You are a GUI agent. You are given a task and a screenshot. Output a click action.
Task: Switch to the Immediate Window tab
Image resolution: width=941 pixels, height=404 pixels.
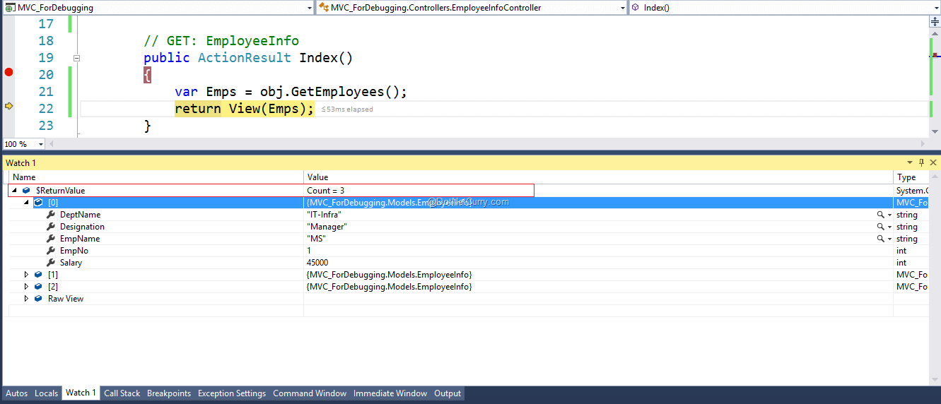390,393
